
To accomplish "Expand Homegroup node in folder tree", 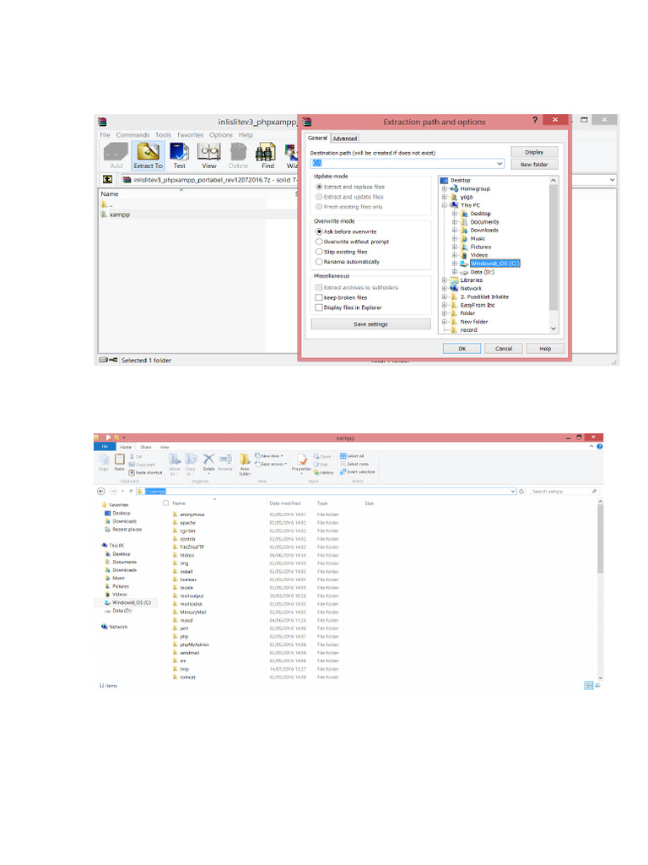I will 444,188.
